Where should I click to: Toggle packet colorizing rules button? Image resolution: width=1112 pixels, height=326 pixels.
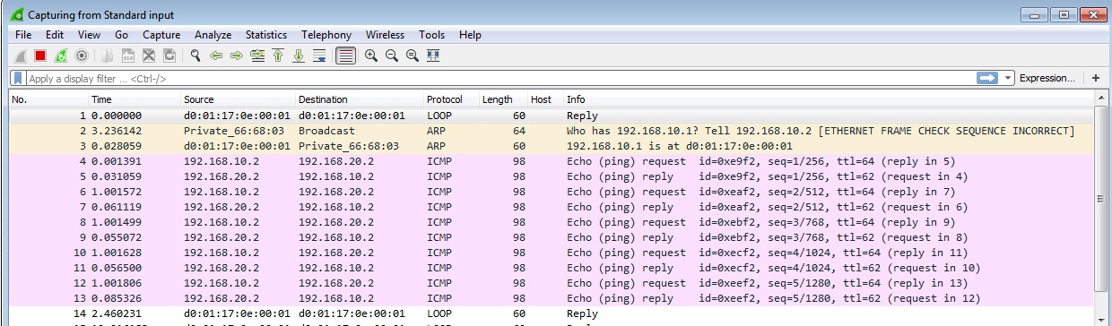[x=345, y=56]
